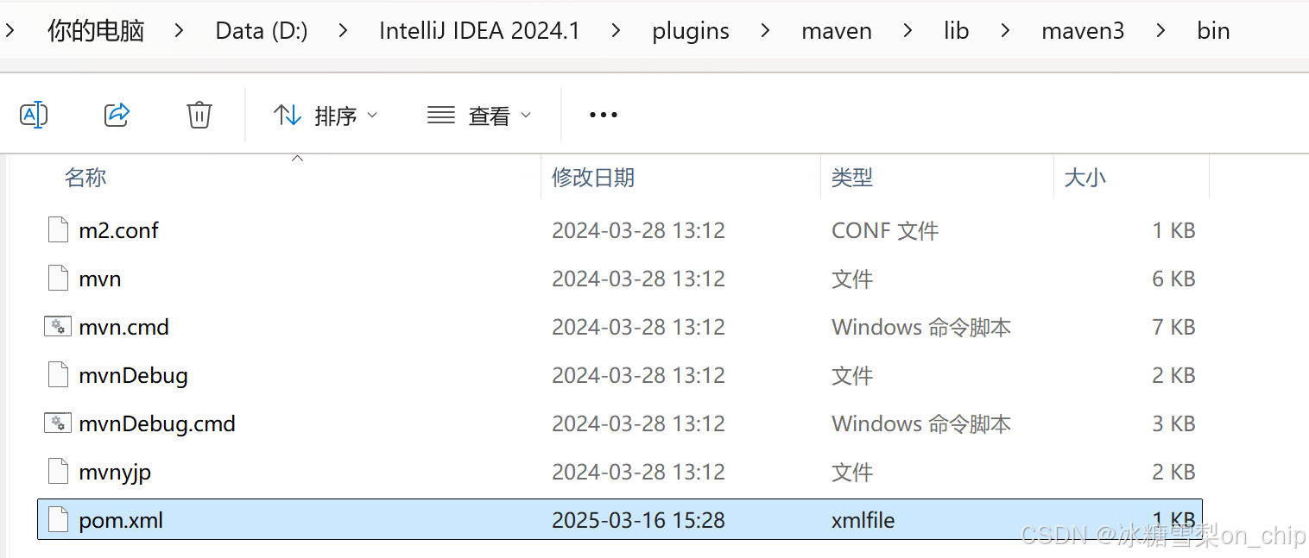
Task: Open the share icon in the toolbar
Action: click(117, 114)
